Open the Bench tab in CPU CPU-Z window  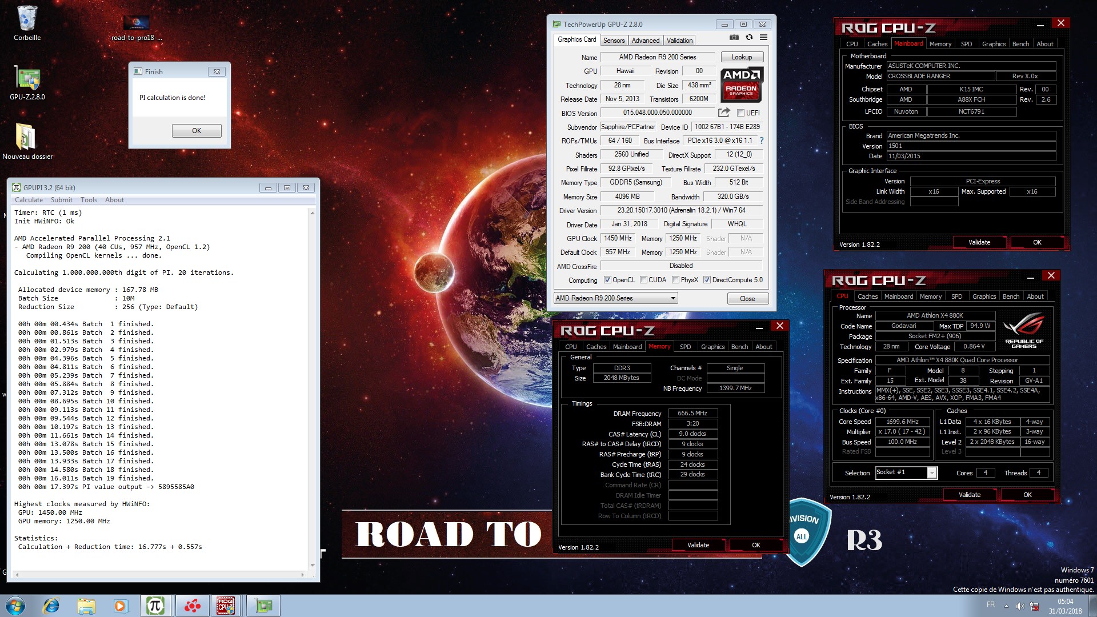1011,297
